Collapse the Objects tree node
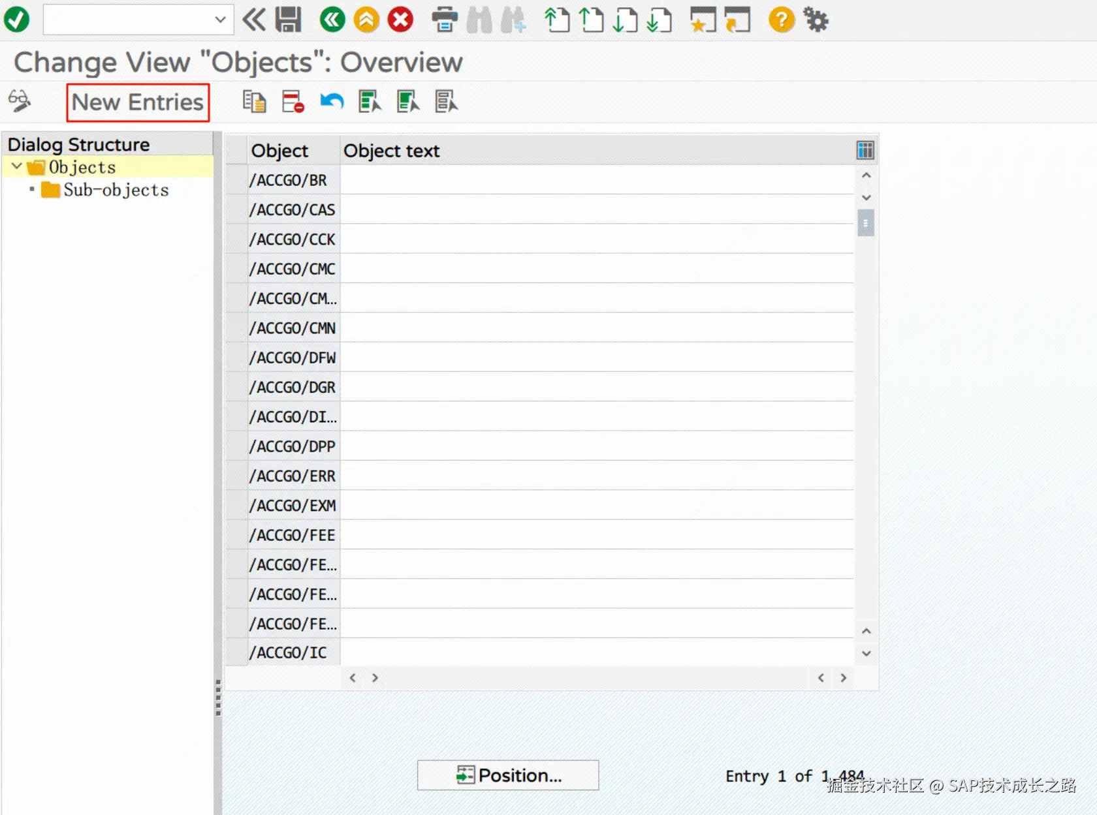The image size is (1097, 815). [x=17, y=166]
